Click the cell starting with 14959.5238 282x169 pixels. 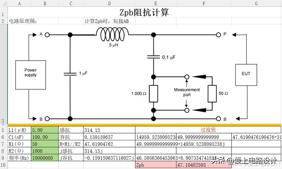(156, 137)
